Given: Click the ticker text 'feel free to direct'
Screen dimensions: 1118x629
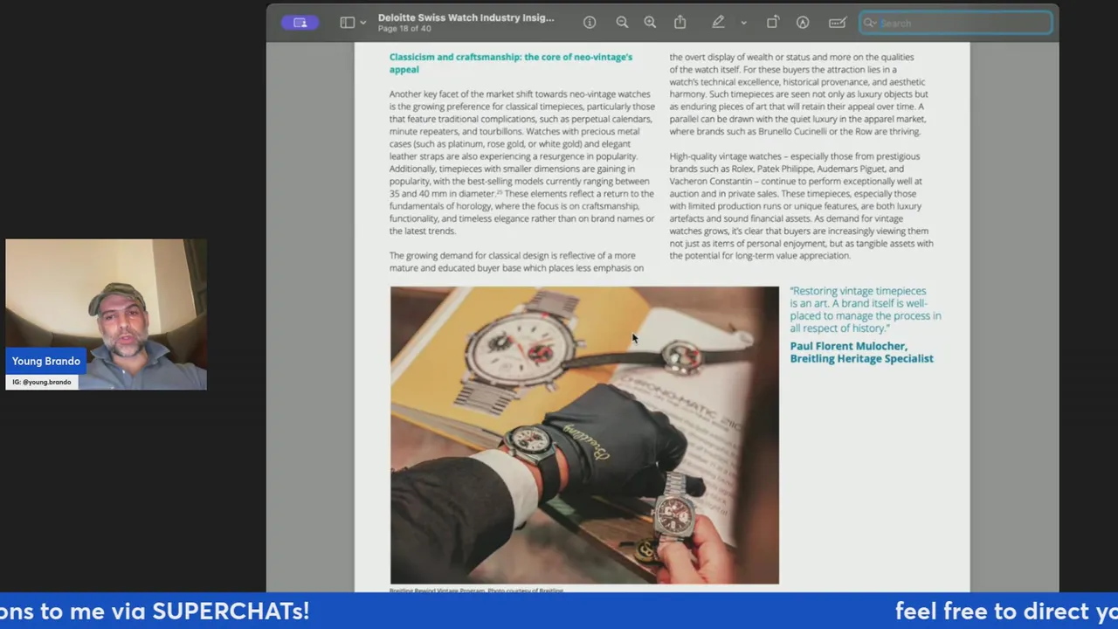Looking at the screenshot, I should [1006, 612].
